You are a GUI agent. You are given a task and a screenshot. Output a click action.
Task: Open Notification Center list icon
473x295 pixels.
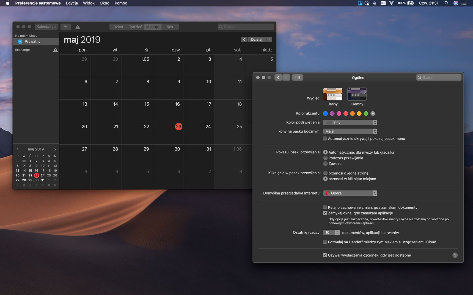click(464, 3)
